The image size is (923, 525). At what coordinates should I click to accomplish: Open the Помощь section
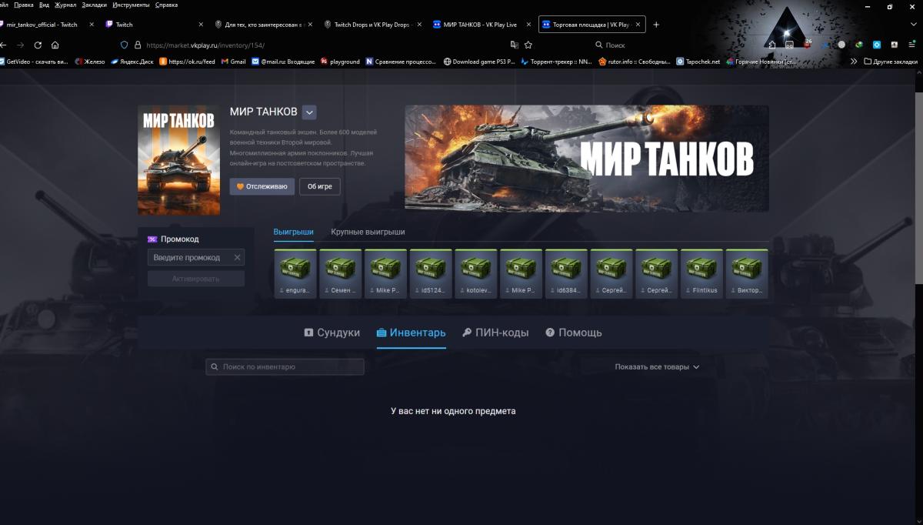point(574,333)
